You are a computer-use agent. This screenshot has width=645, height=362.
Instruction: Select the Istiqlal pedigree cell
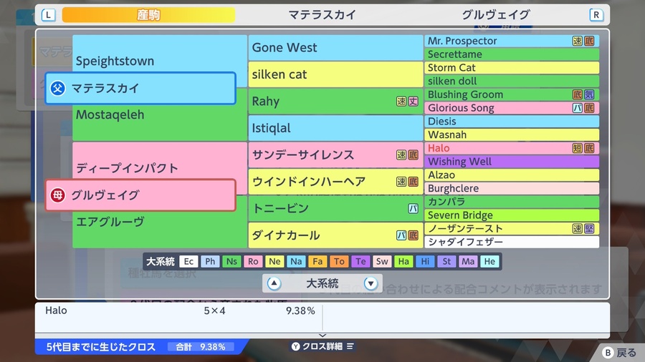point(335,128)
